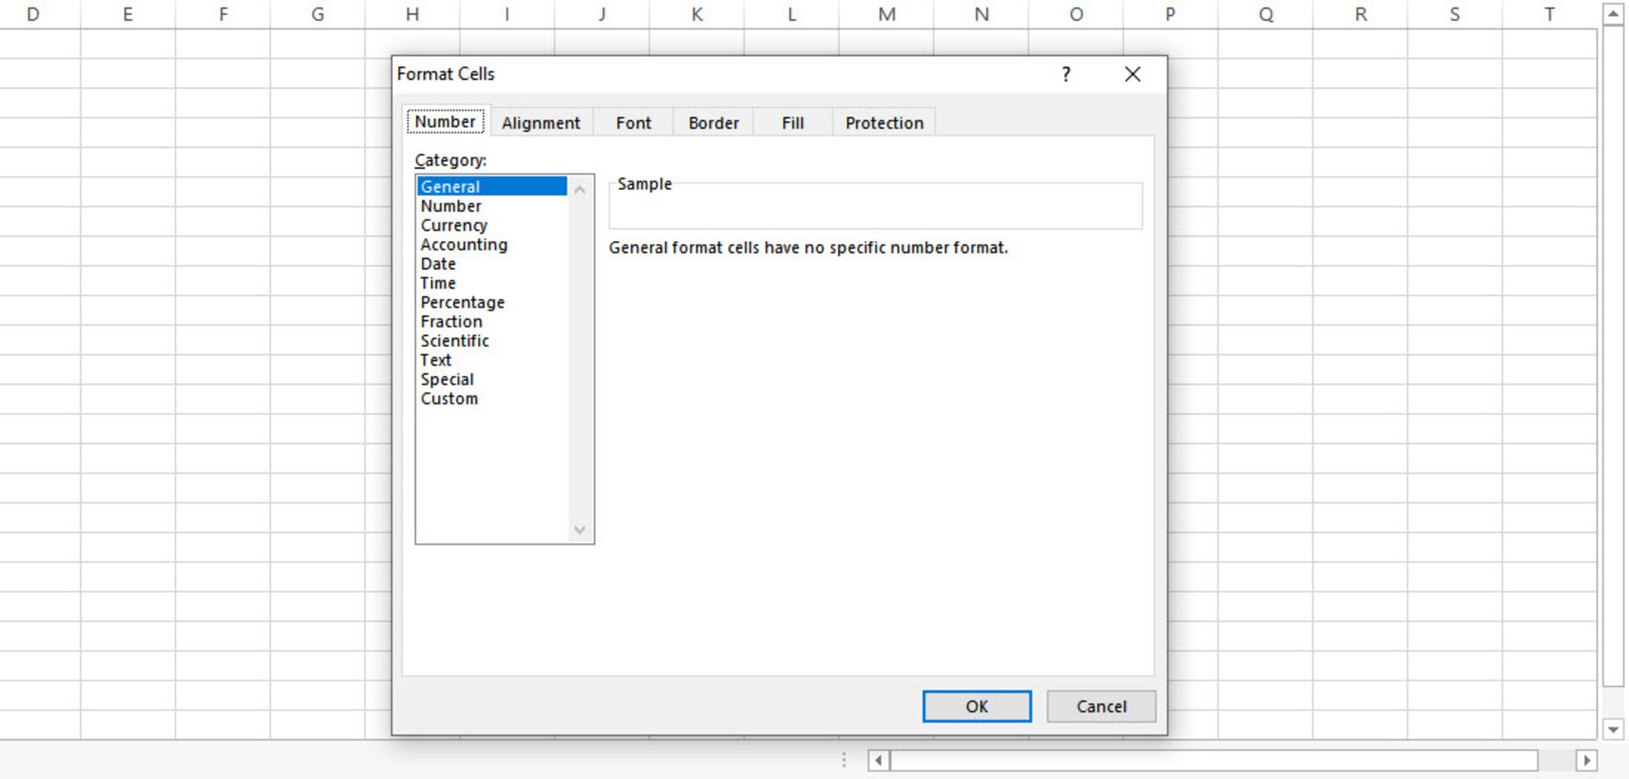Switch to the Alignment tab
The width and height of the screenshot is (1629, 779).
540,123
